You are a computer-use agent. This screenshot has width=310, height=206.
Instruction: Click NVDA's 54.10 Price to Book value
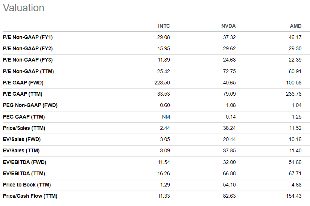229,185
